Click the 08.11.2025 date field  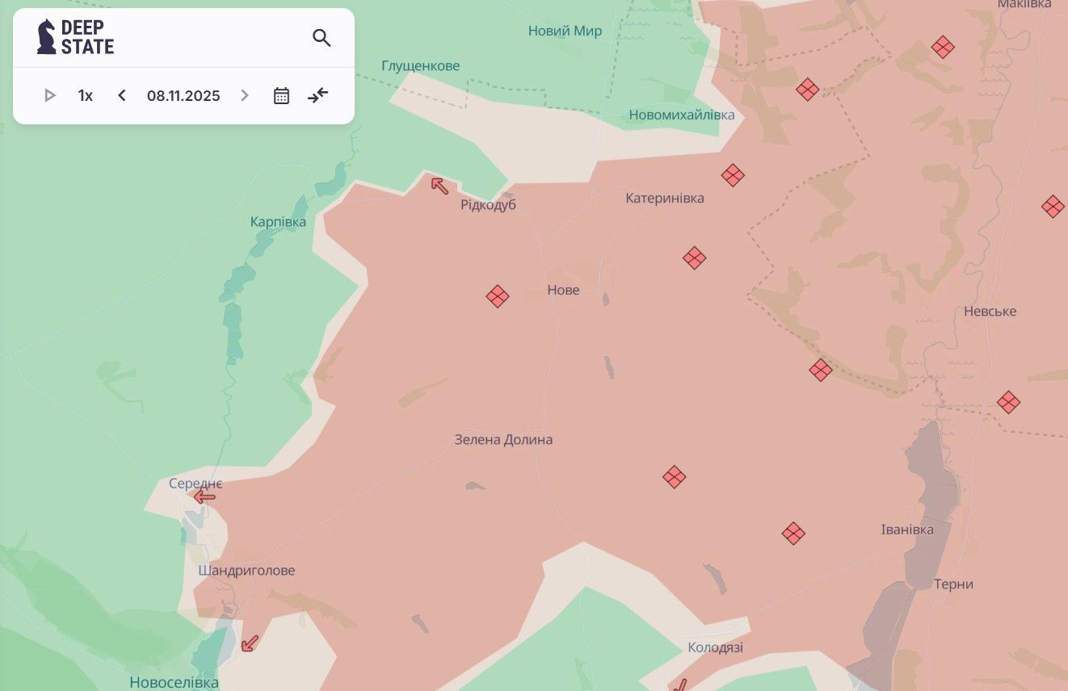(x=183, y=96)
